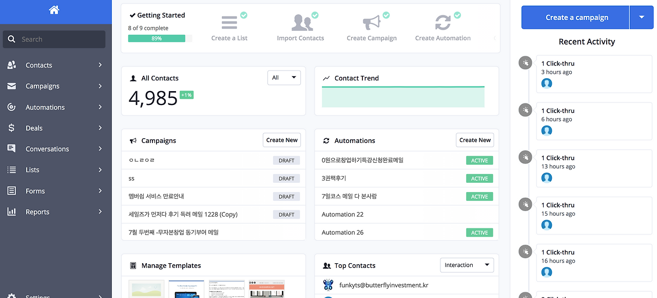Click butterfly avatar for funkyts contact
Screen dimensions: 657x298
pyautogui.click(x=328, y=285)
